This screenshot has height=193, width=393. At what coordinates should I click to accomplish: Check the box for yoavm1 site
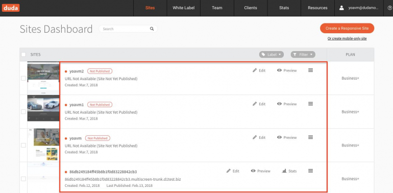pyautogui.click(x=23, y=111)
